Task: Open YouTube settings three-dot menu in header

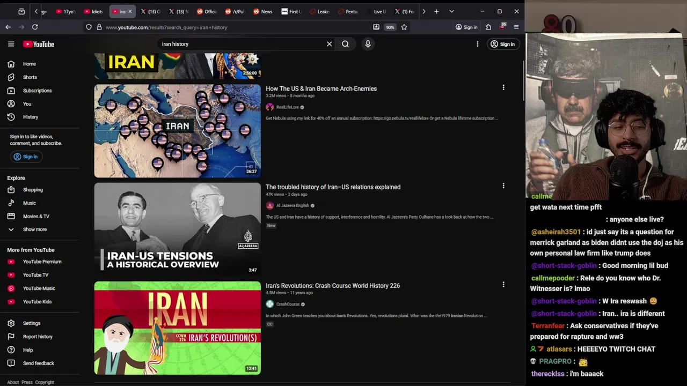Action: tap(477, 44)
